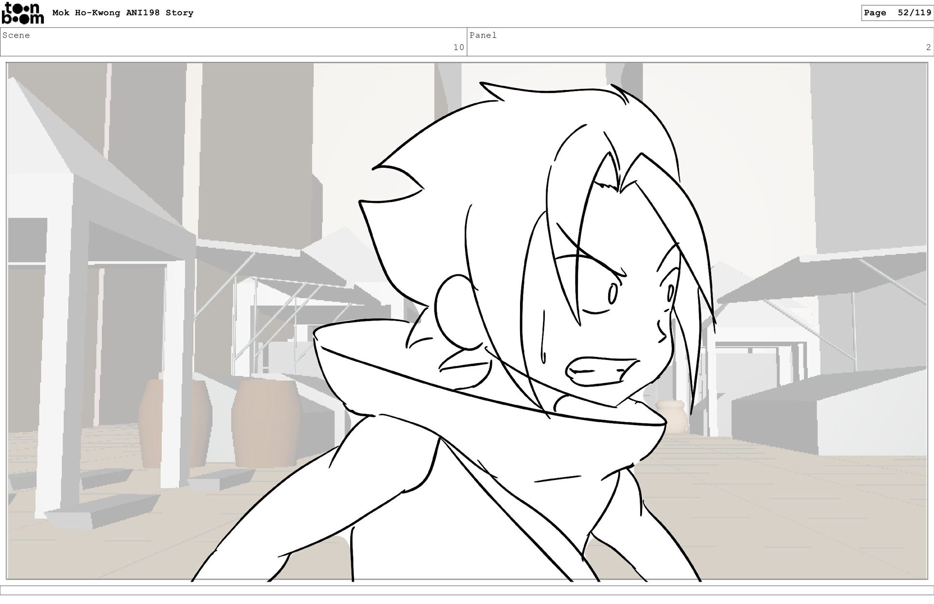
Task: Click the character's eye in the drawing
Action: click(x=612, y=293)
